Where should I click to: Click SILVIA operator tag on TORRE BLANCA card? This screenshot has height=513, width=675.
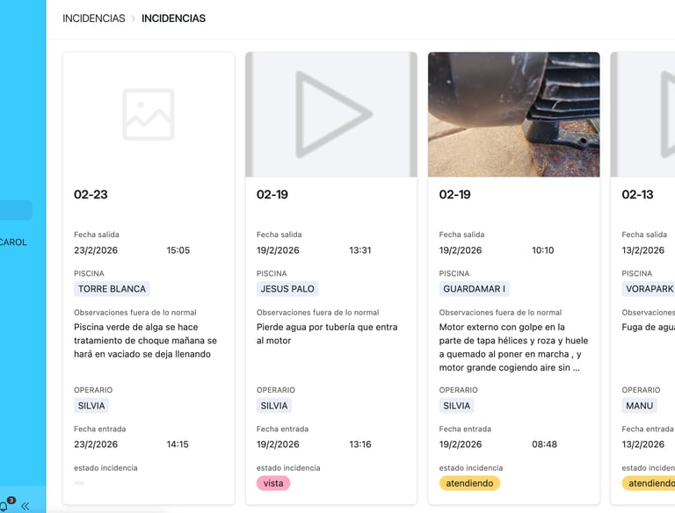[x=91, y=406]
